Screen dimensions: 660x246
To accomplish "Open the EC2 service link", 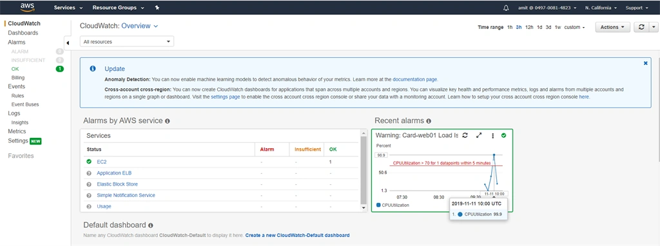I will point(102,162).
